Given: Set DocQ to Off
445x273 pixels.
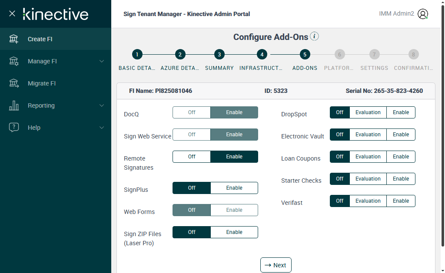Looking at the screenshot, I should click(192, 112).
